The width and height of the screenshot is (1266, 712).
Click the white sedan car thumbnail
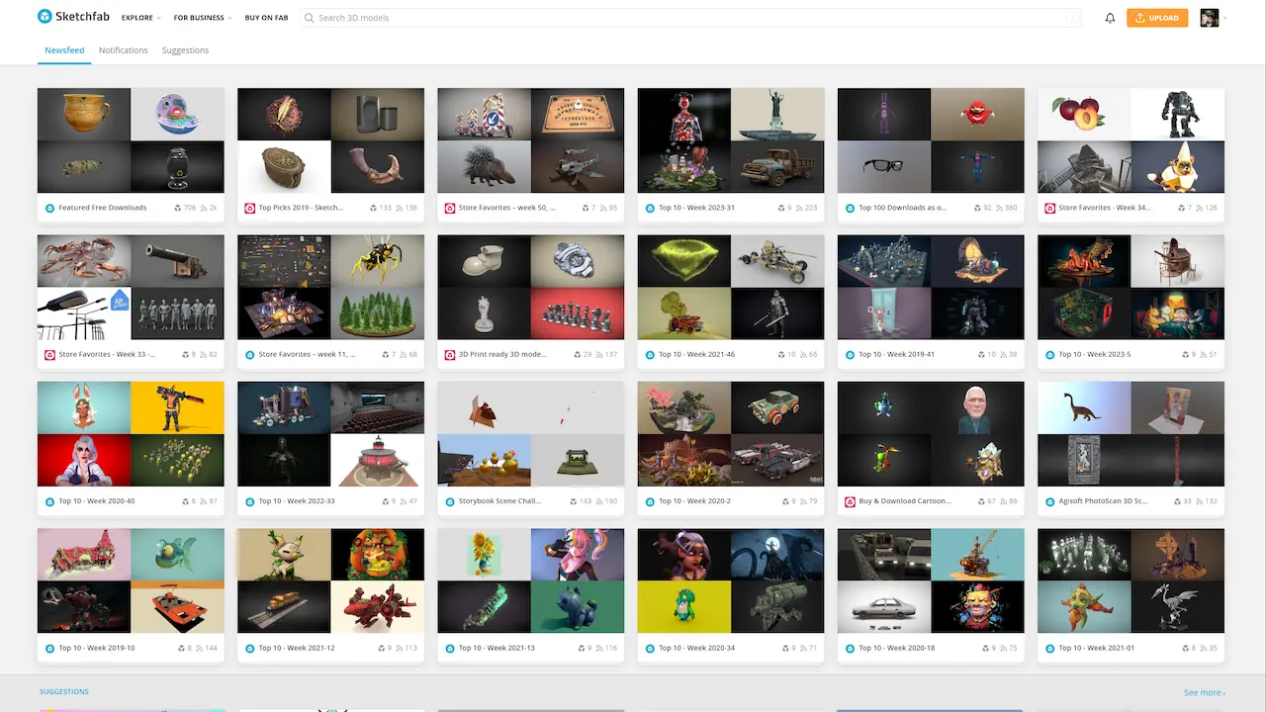(x=884, y=607)
